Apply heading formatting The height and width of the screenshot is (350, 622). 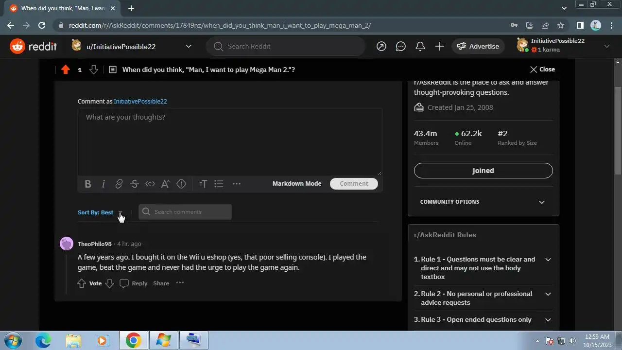pyautogui.click(x=203, y=184)
